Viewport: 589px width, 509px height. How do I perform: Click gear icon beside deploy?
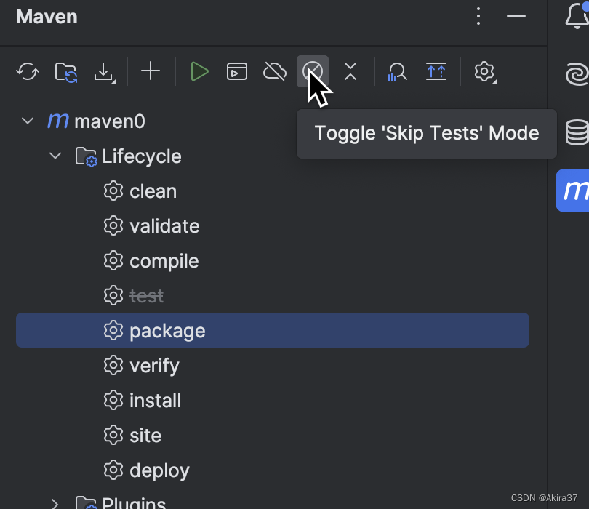(x=113, y=470)
